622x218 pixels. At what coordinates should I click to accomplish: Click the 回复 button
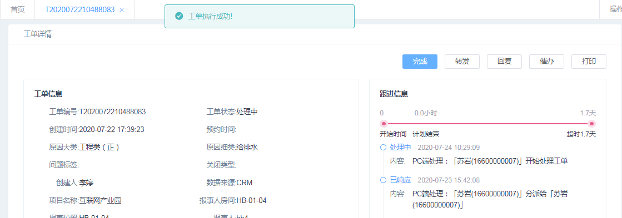504,62
